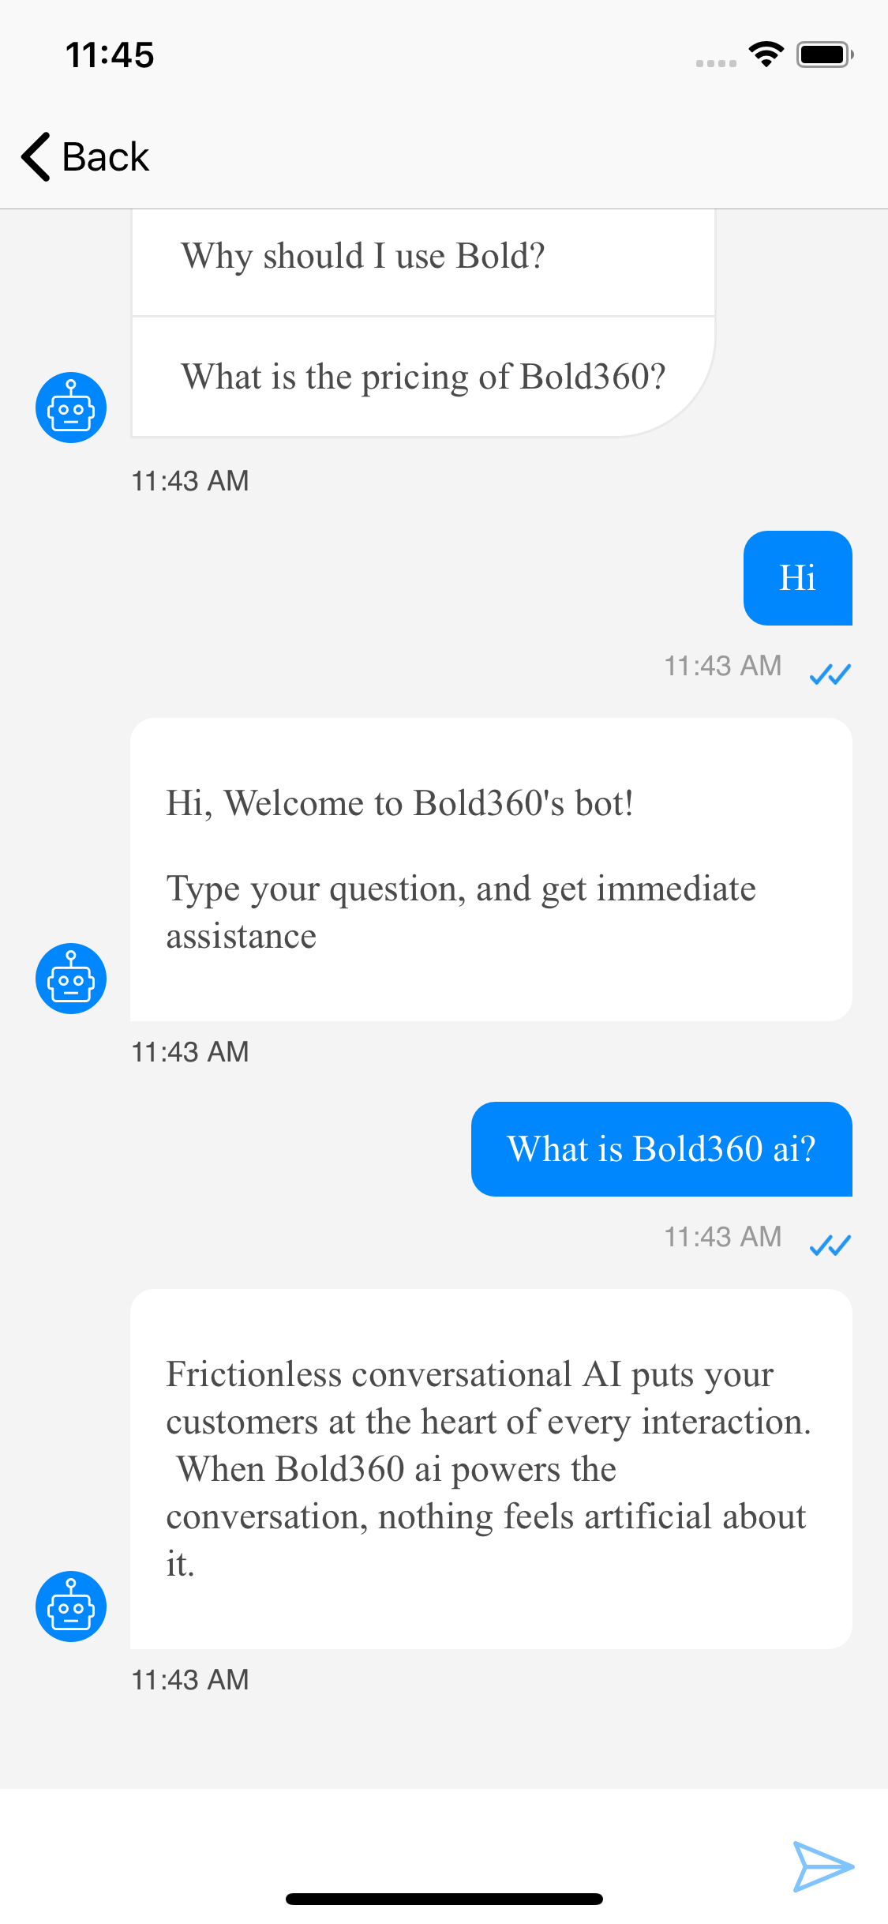
Task: Tap the Wi-Fi status bar icon
Action: click(x=765, y=54)
